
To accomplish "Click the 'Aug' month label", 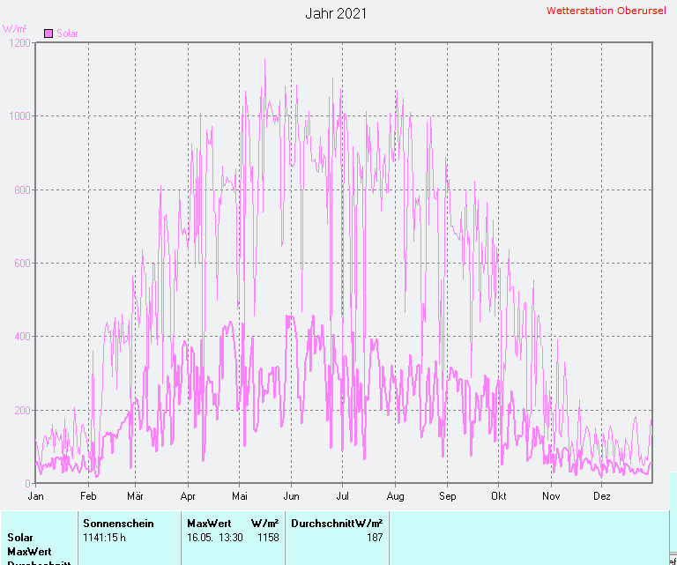I will coord(396,496).
